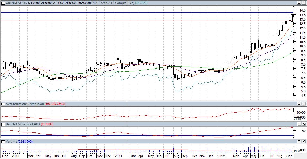Screen dimensions: 307x159
Task: Open the GRENDENE ON panel control icon
Action: pos(3,3)
